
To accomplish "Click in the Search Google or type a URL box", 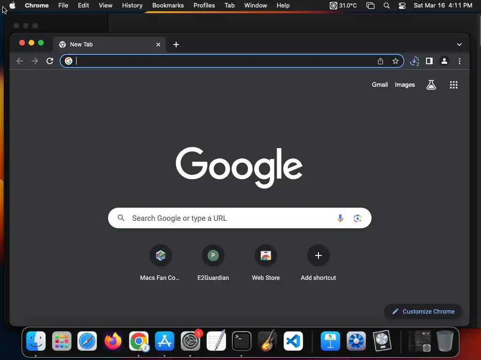I will point(240,218).
